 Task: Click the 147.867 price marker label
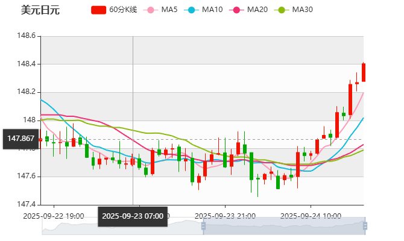[x=20, y=139]
